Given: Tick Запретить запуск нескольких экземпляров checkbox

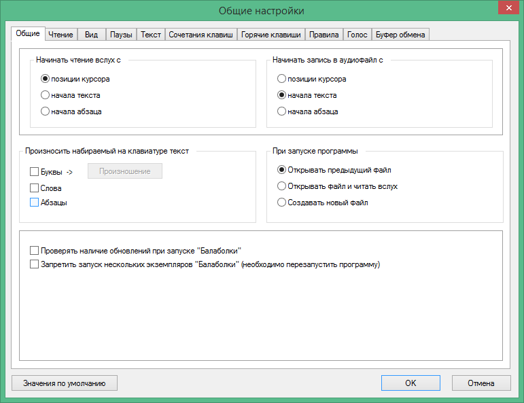Looking at the screenshot, I should point(35,264).
